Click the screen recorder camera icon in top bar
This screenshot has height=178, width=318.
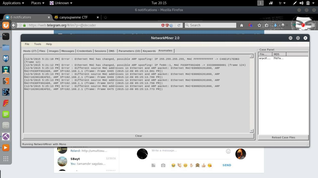pos(271,3)
